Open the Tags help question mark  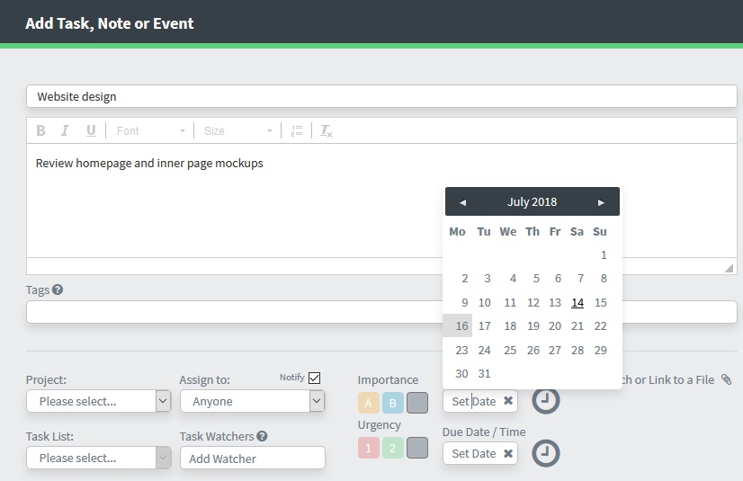point(58,289)
